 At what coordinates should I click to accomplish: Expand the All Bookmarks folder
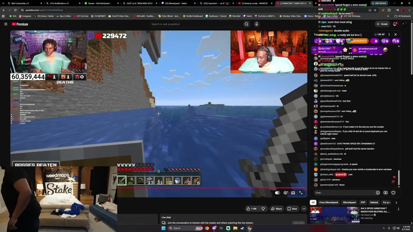coord(403,16)
